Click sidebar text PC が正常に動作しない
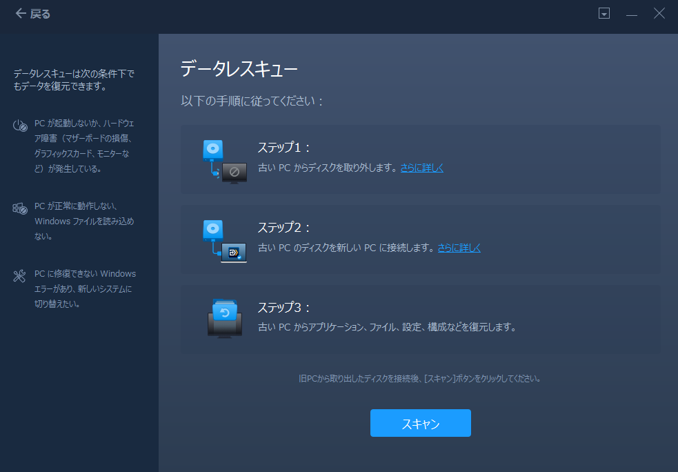The image size is (678, 472). 84,221
